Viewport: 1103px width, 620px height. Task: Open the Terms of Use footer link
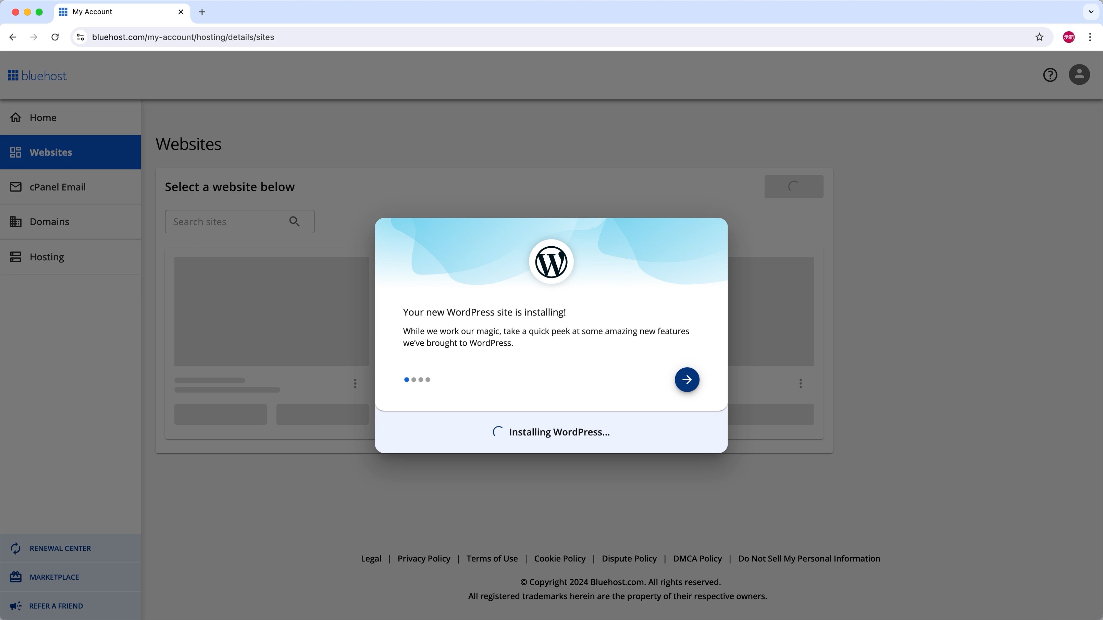pos(492,558)
